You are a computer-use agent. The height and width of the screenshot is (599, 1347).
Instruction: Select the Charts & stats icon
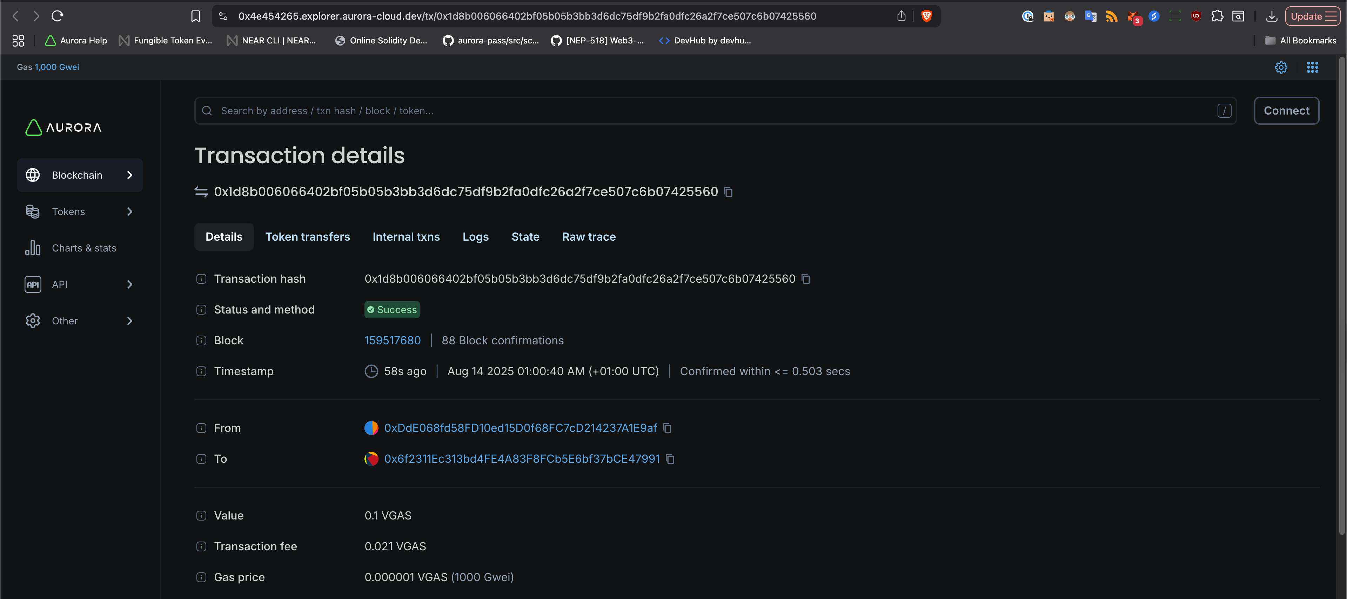point(33,248)
